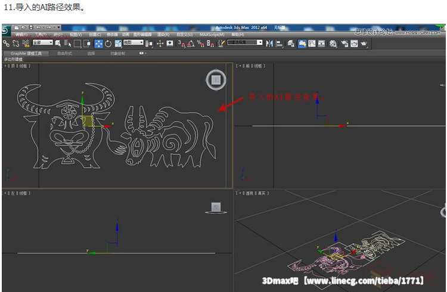The width and height of the screenshot is (447, 292).
Task: Select the Select and Link tool
Action: tap(6, 44)
